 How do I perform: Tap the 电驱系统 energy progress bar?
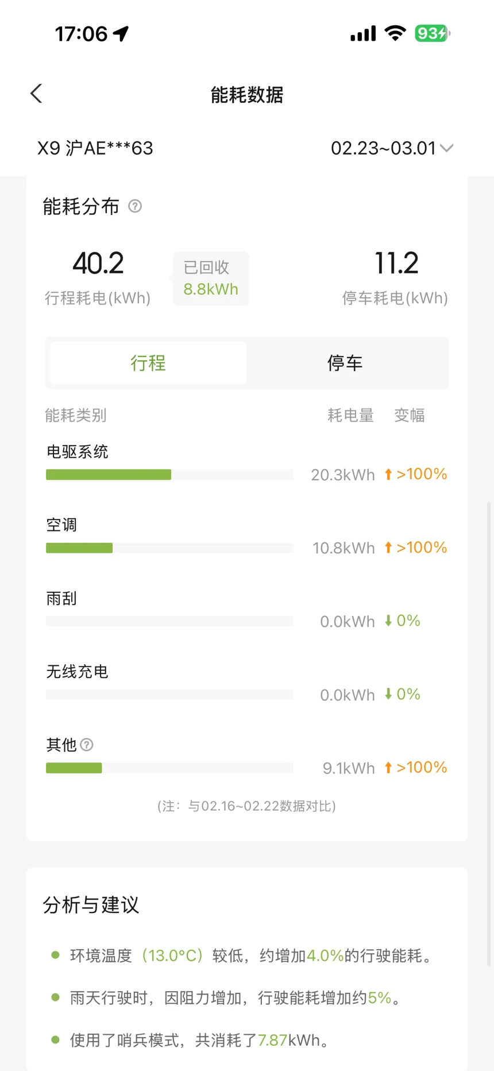tap(169, 475)
